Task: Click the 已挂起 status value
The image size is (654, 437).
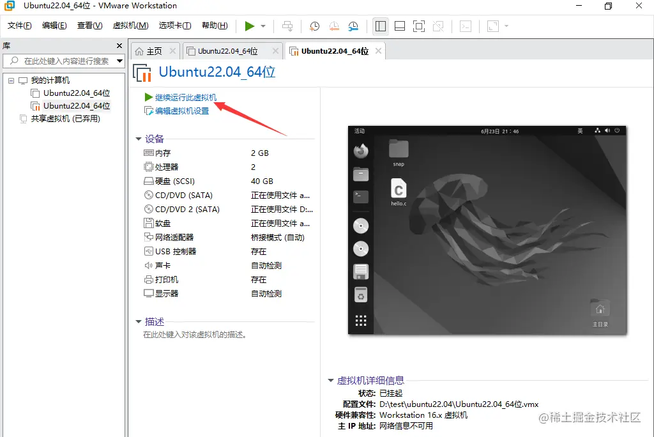Action: click(391, 393)
